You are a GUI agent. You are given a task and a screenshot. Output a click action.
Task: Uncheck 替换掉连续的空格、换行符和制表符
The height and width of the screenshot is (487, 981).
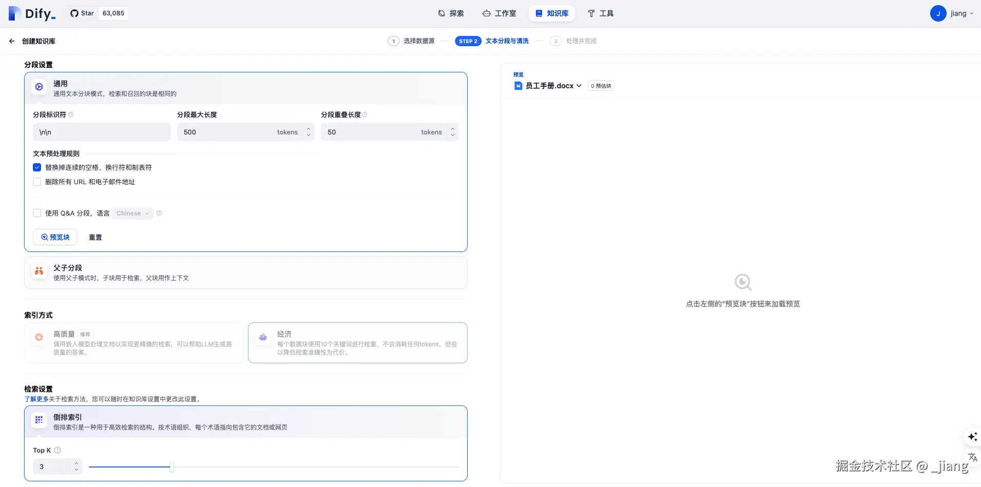36,167
